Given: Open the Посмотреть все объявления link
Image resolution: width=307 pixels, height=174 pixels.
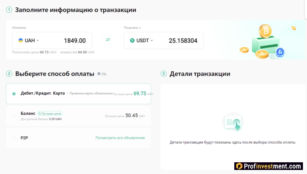Looking at the screenshot, I should tap(120, 138).
